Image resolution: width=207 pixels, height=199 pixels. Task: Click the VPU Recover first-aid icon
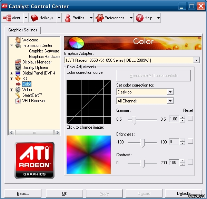(x=18, y=101)
